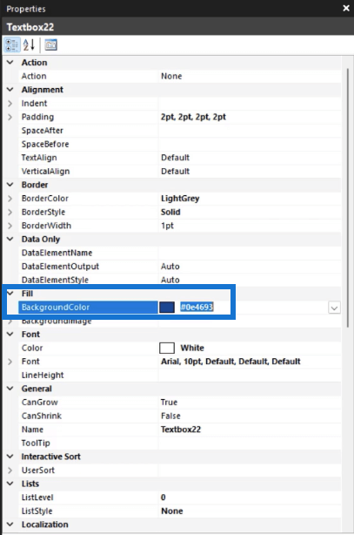This screenshot has width=354, height=535.
Task: Collapse the Action category
Action: pyautogui.click(x=10, y=63)
